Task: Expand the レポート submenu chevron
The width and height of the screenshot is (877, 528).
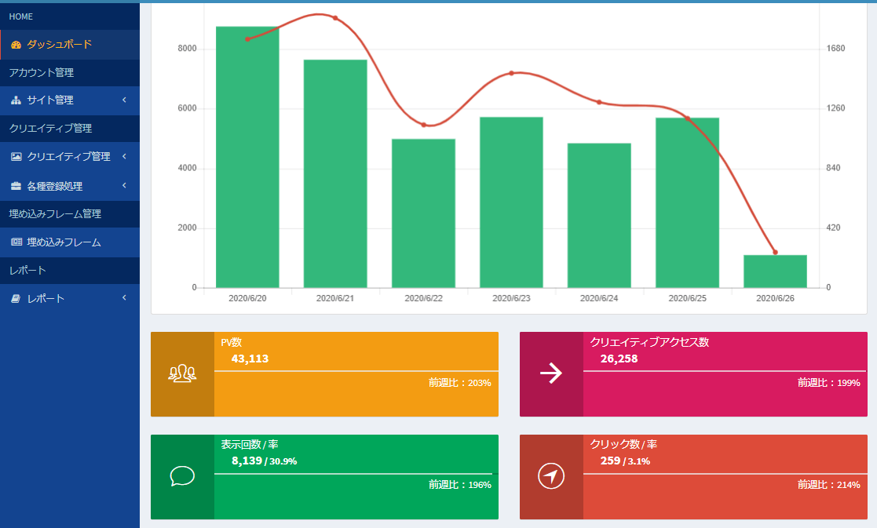Action: click(x=124, y=298)
